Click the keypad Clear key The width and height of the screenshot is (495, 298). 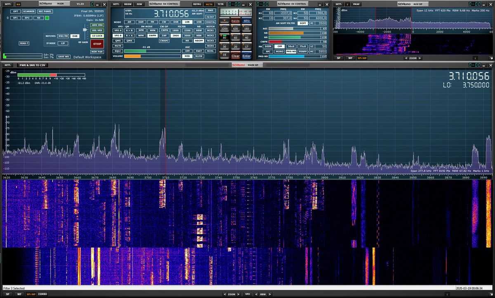click(236, 56)
